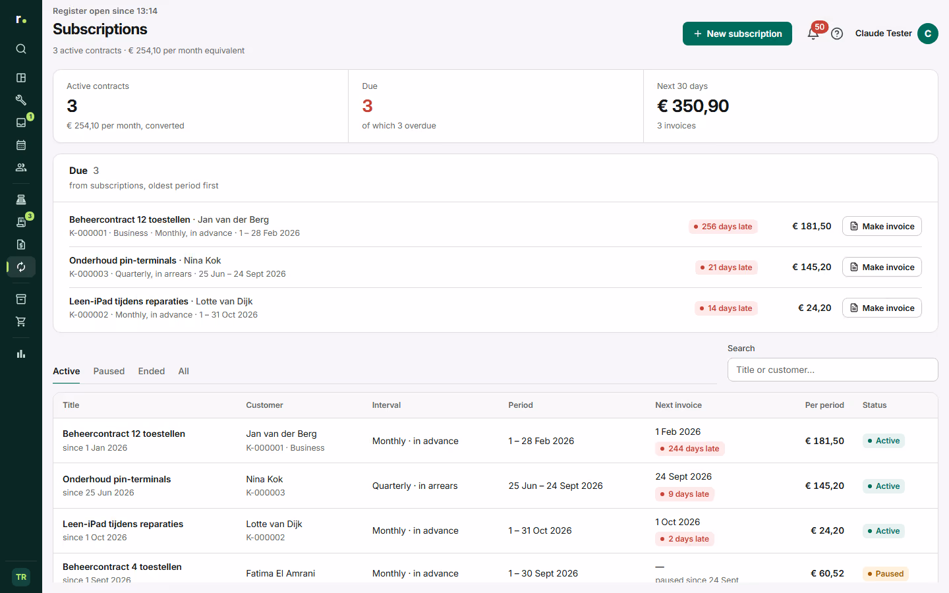
Task: Open the inbox icon with badge 1
Action: coord(21,123)
